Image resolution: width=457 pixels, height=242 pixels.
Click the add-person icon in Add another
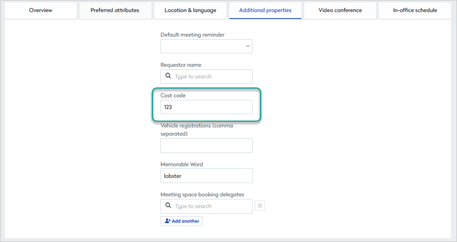pos(167,221)
